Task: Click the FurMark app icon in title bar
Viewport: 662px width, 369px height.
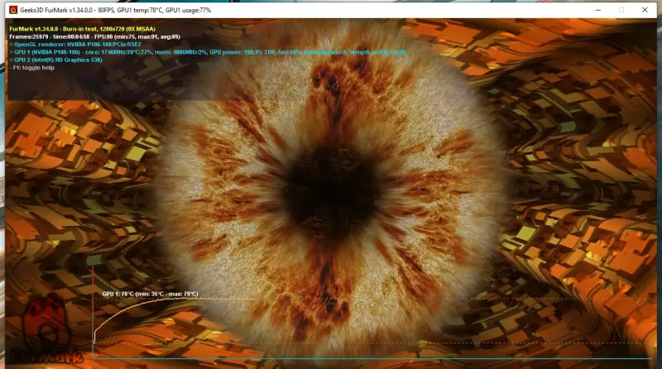Action: click(13, 9)
